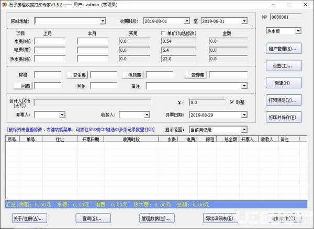Image resolution: width=314 pixels, height=229 pixels.
Task: Click the 收费时段 column header
Action: [x=131, y=139]
